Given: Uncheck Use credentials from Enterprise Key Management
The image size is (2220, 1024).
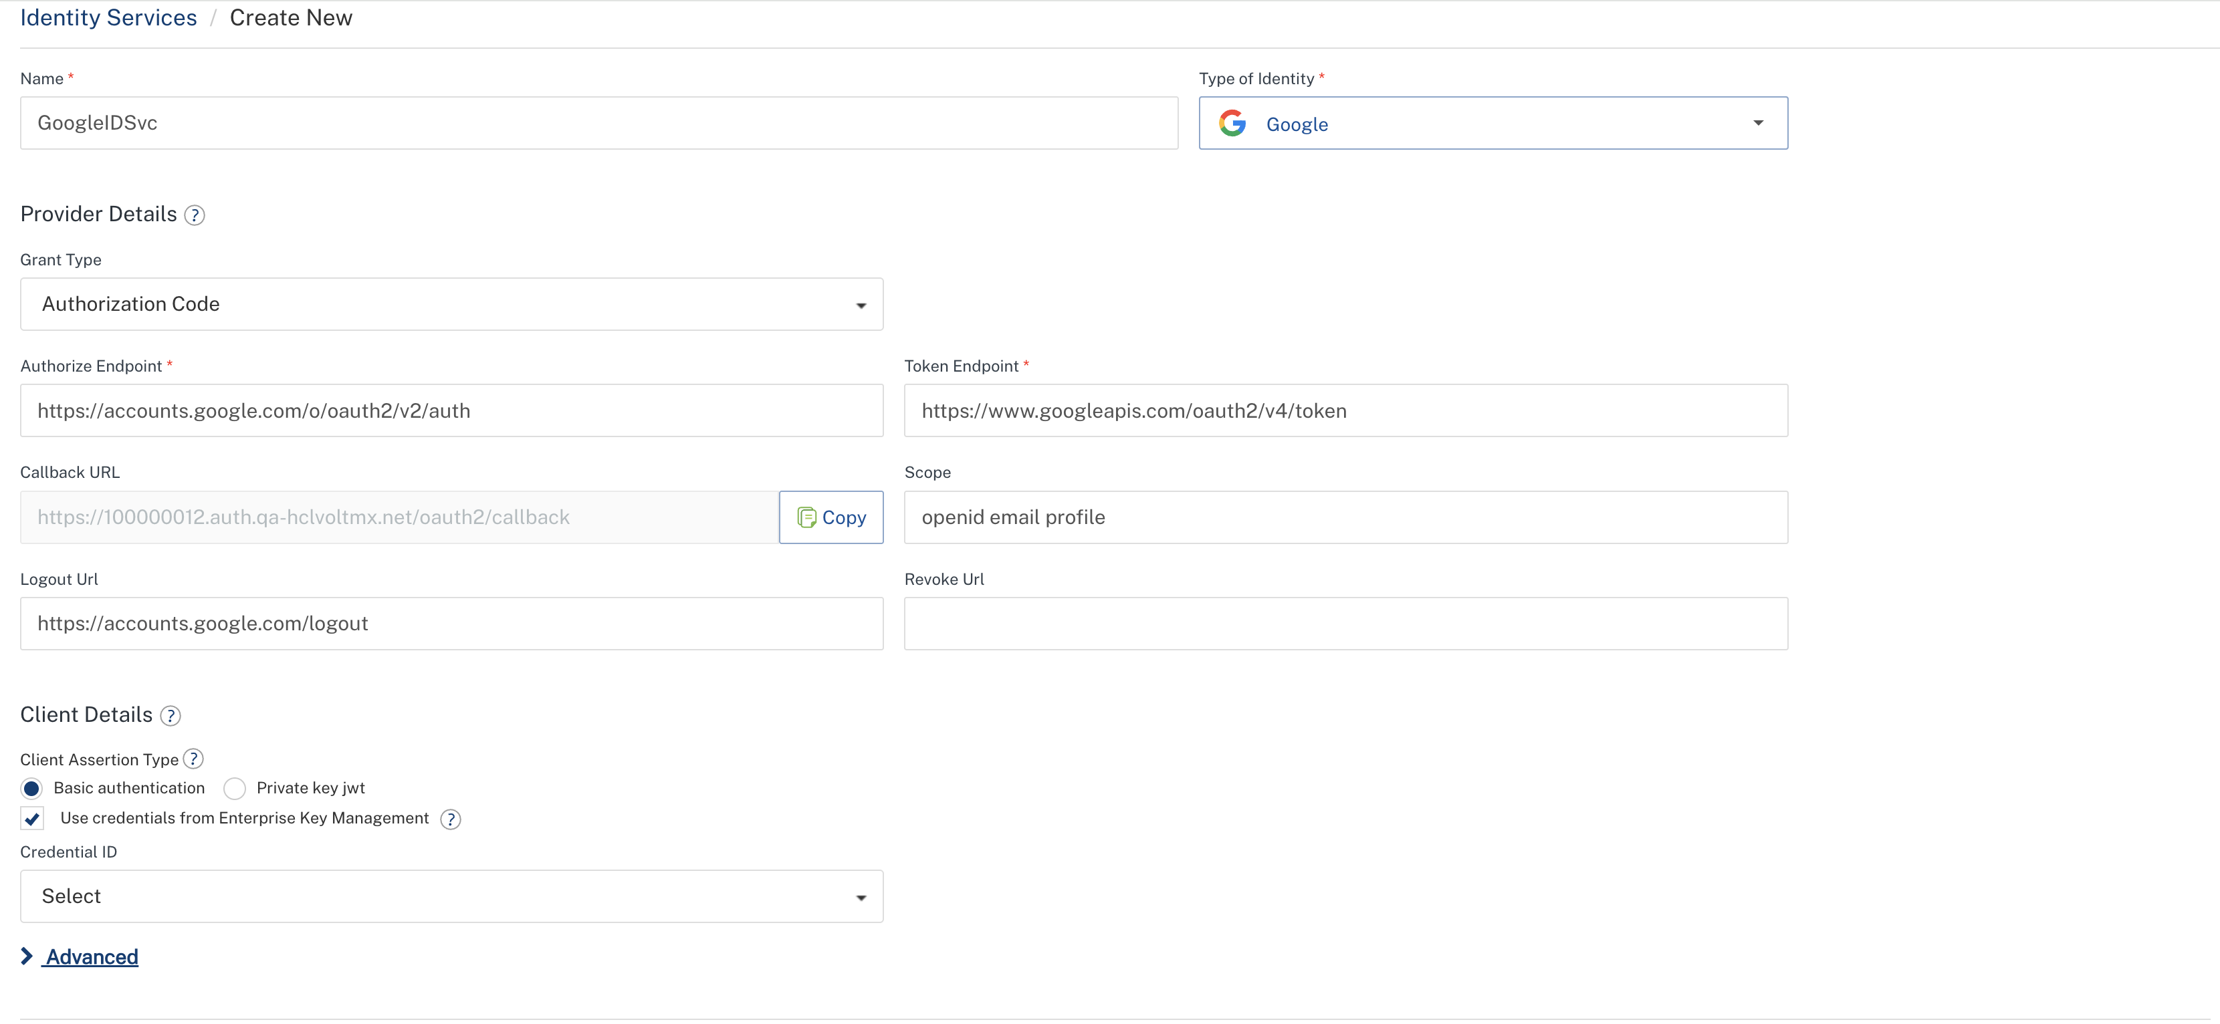Looking at the screenshot, I should [33, 819].
